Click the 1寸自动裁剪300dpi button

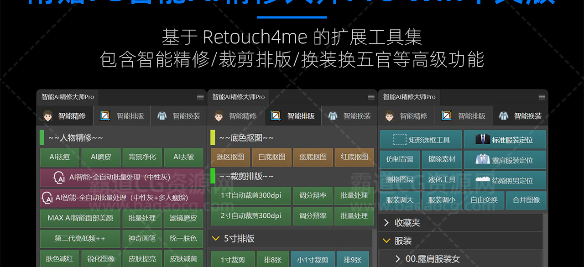(250, 195)
